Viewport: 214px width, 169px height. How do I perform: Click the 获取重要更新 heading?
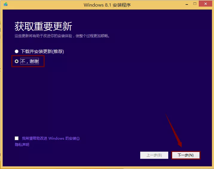tap(43, 26)
